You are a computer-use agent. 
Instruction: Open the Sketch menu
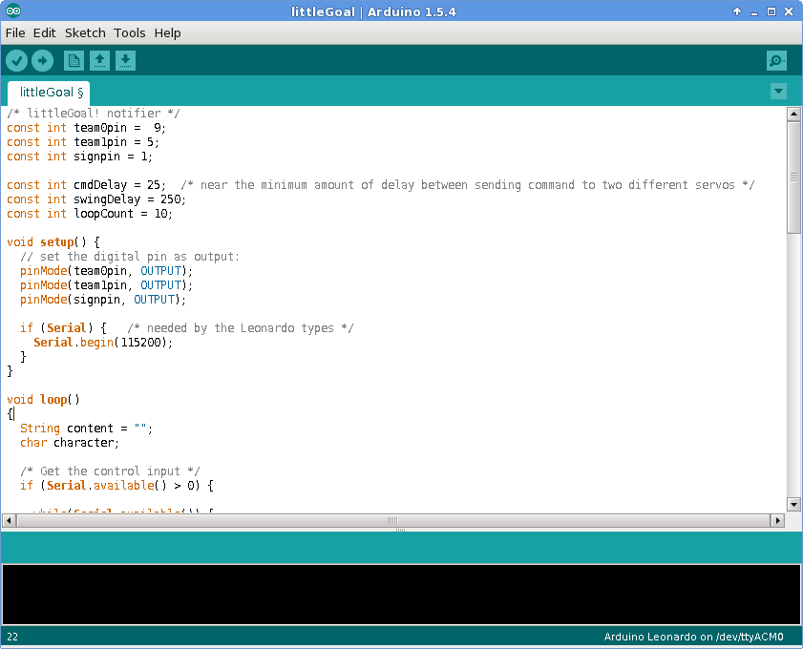(x=85, y=32)
